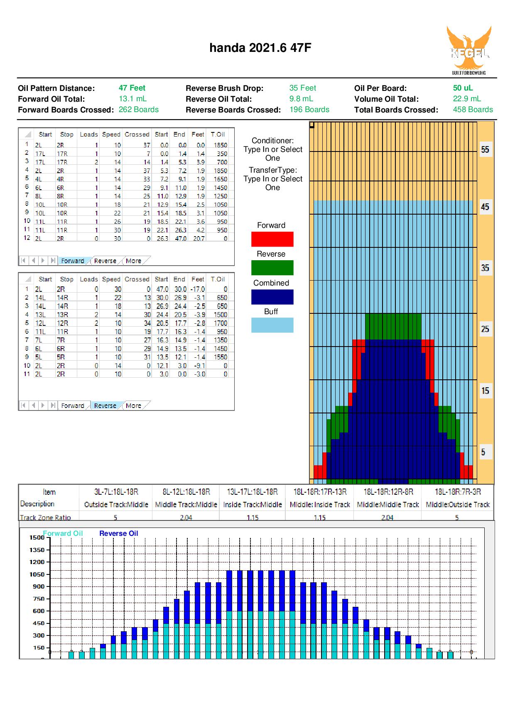Click select-all corner triangle of Forward loads table

pos(27,134)
